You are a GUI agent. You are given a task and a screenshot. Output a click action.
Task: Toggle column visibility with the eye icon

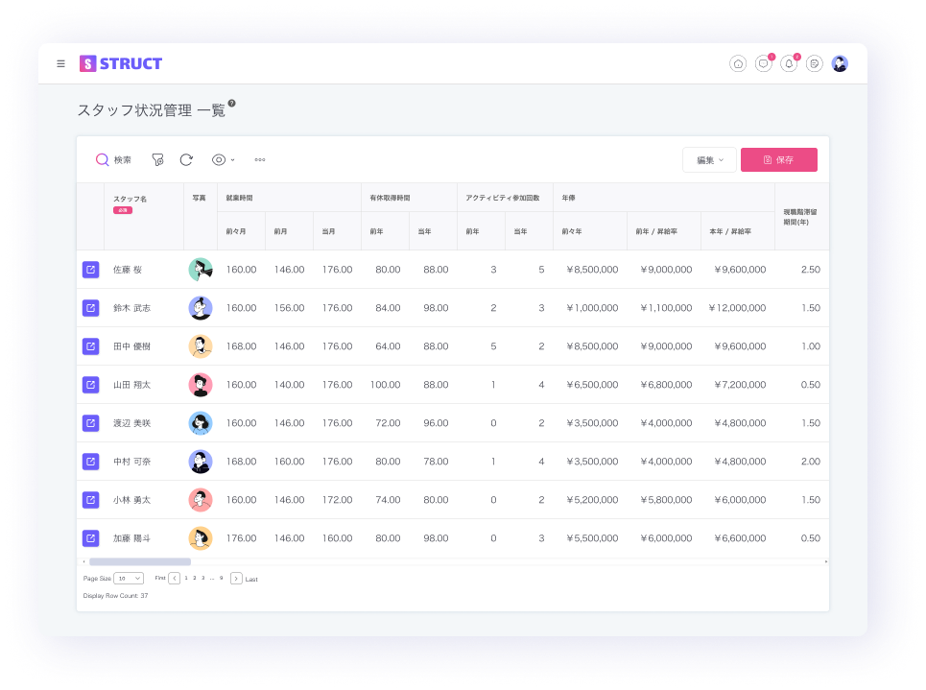tap(220, 159)
